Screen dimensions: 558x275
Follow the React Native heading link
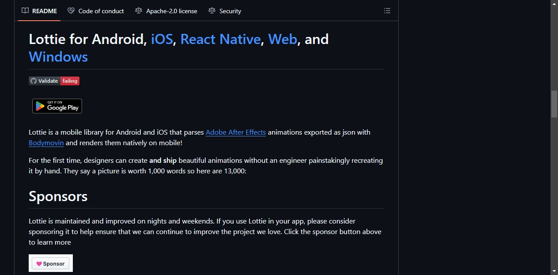(x=220, y=39)
